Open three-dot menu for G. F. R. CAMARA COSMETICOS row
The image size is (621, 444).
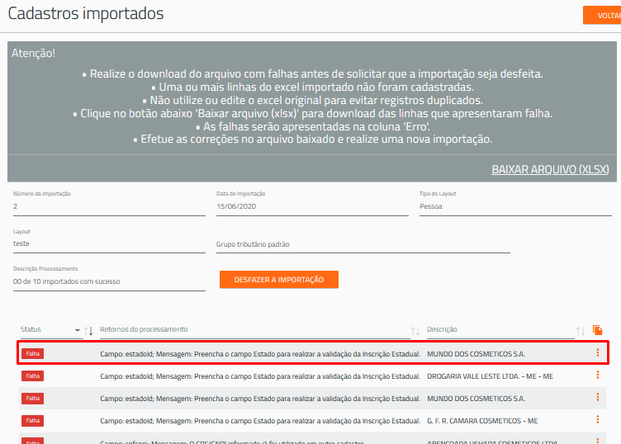597,419
